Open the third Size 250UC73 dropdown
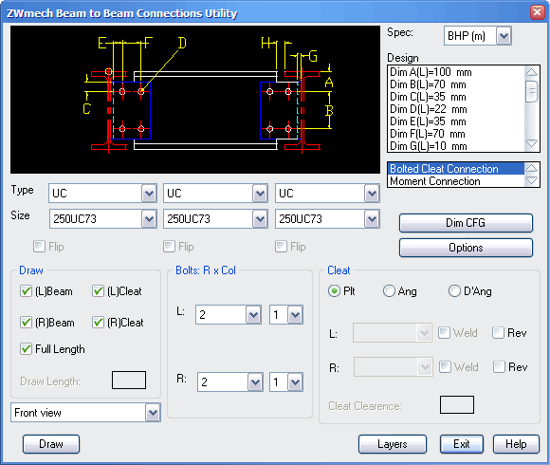Viewport: 550px width, 465px height. click(327, 218)
